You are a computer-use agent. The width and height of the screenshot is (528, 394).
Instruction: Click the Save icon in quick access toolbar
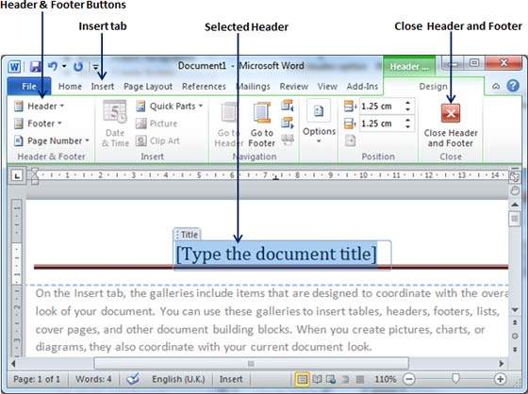tap(36, 66)
